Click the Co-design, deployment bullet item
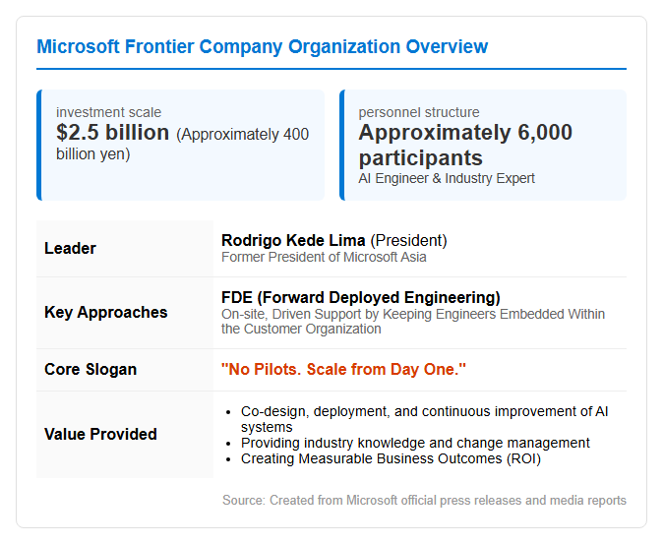The image size is (663, 544). pyautogui.click(x=424, y=419)
